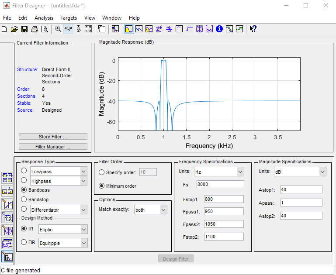336x275 pixels.
Task: Restore full view of the plot
Action: click(88, 29)
